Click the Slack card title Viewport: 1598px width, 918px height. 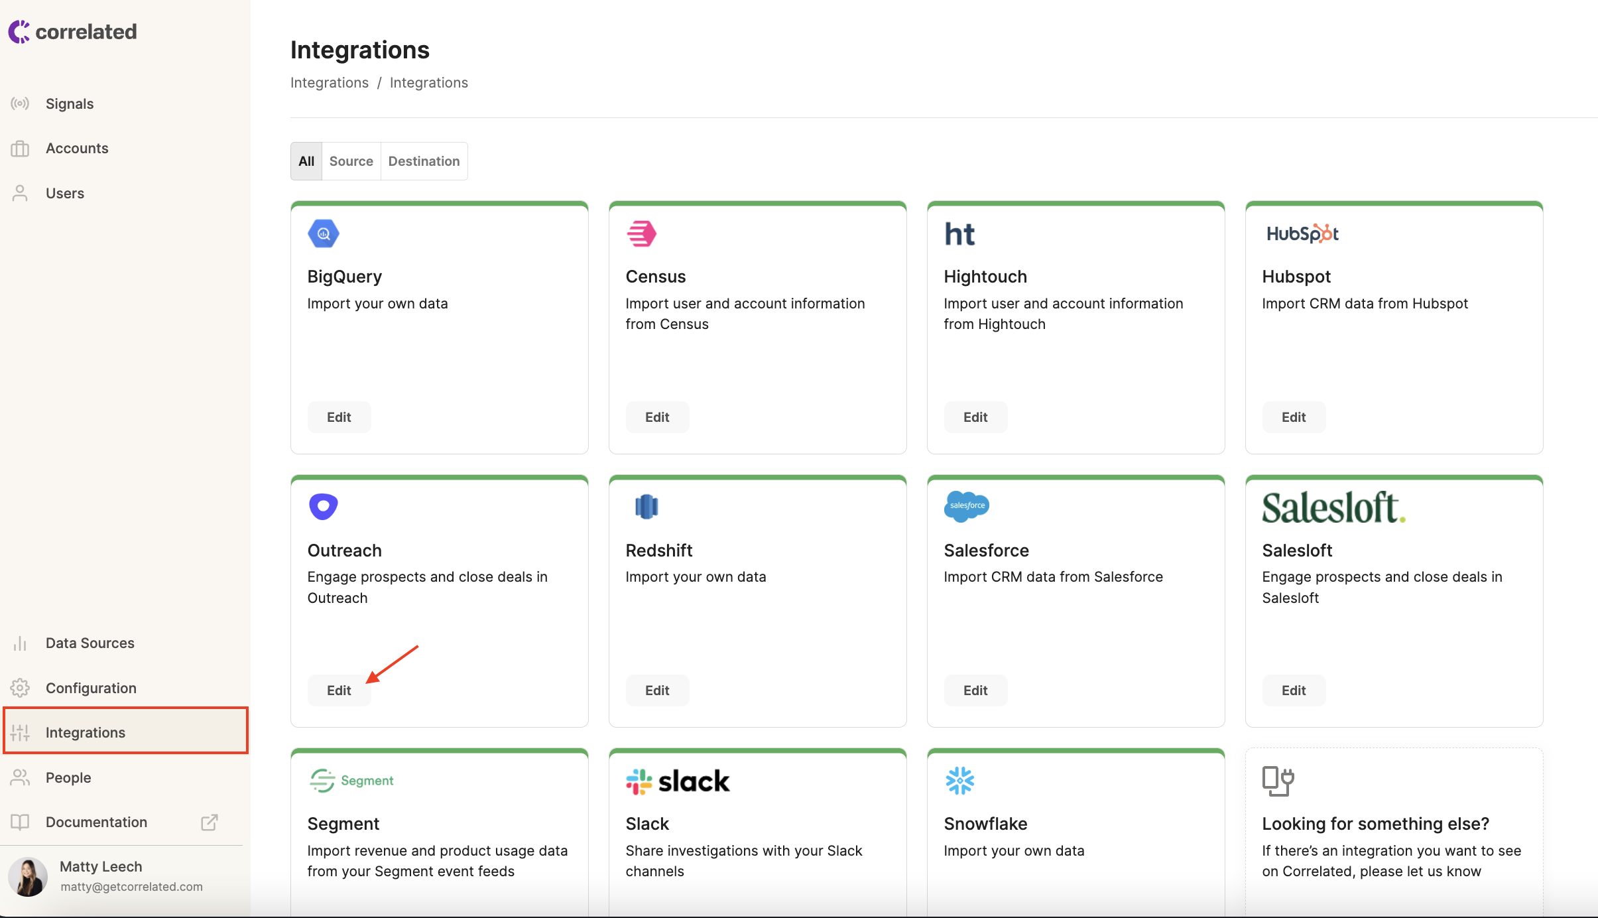point(647,824)
